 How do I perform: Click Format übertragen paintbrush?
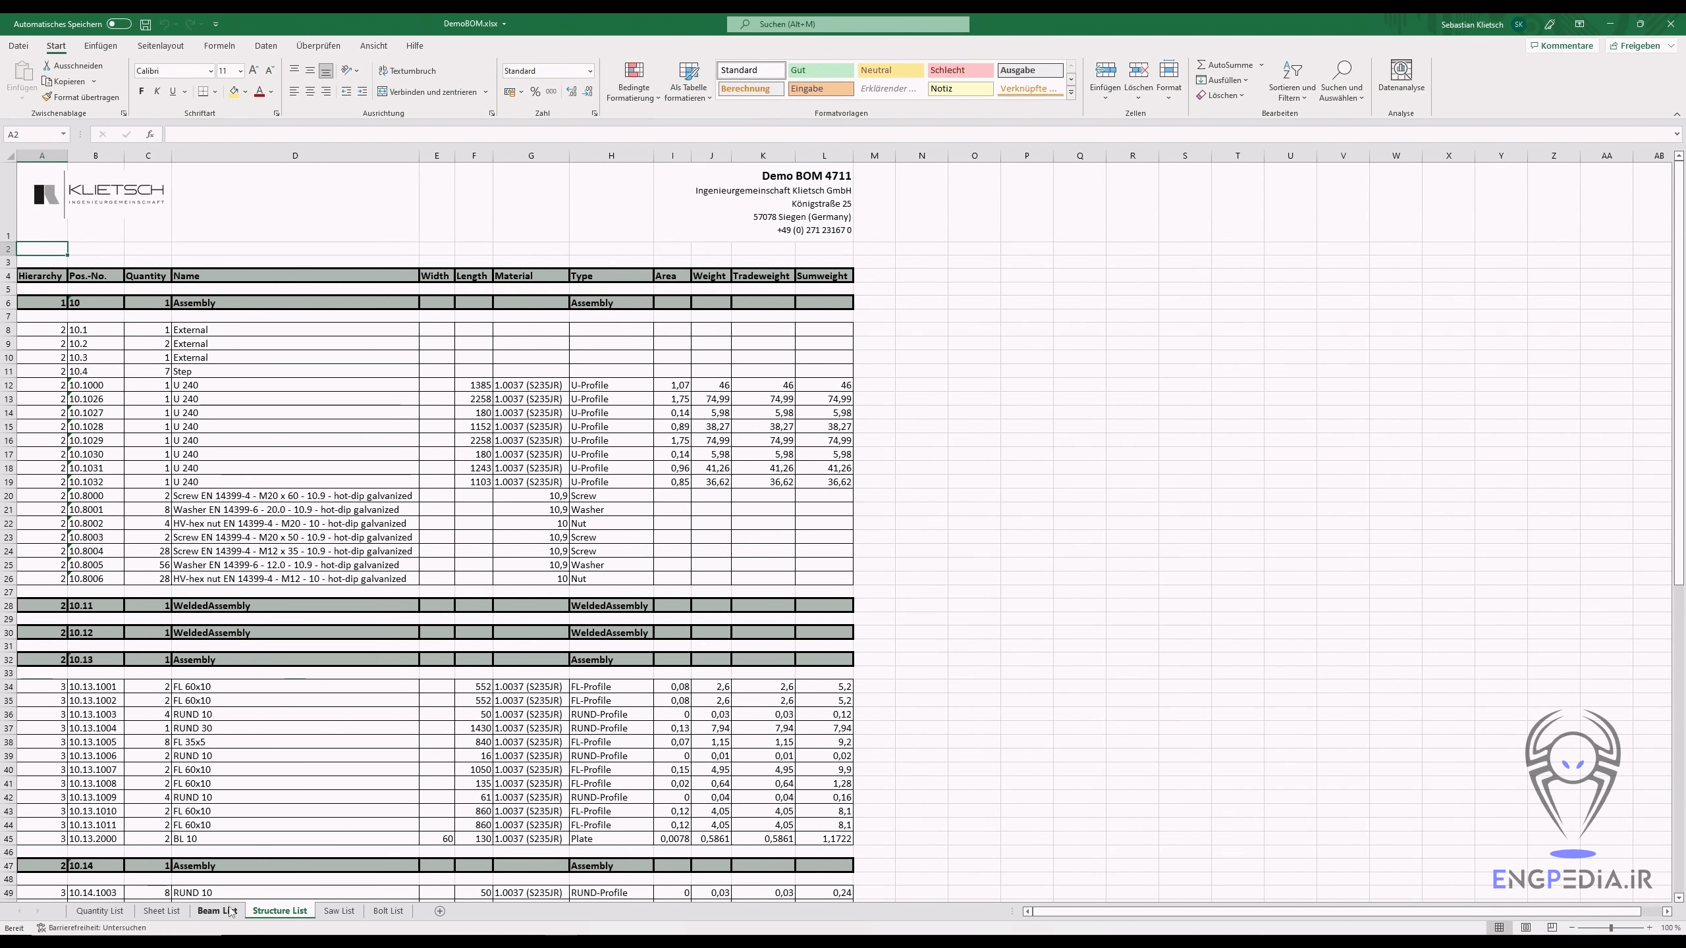point(81,97)
